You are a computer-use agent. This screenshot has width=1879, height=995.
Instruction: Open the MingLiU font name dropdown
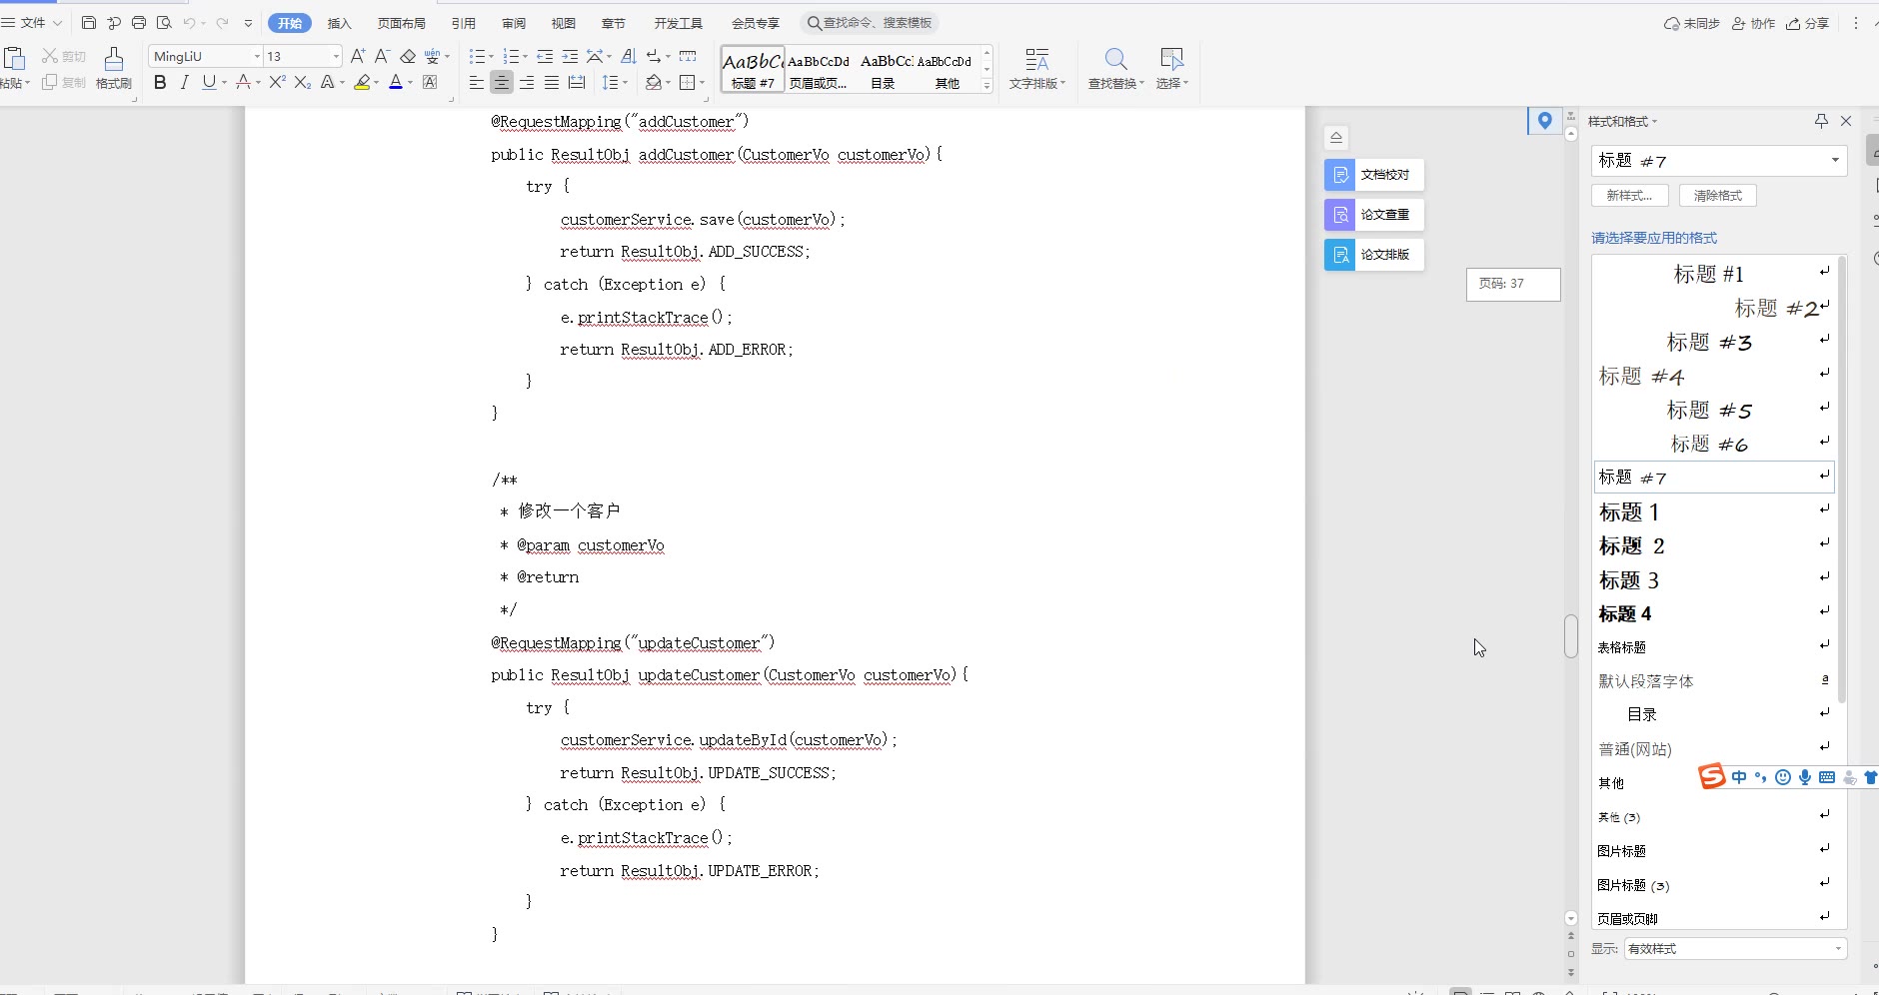(257, 56)
